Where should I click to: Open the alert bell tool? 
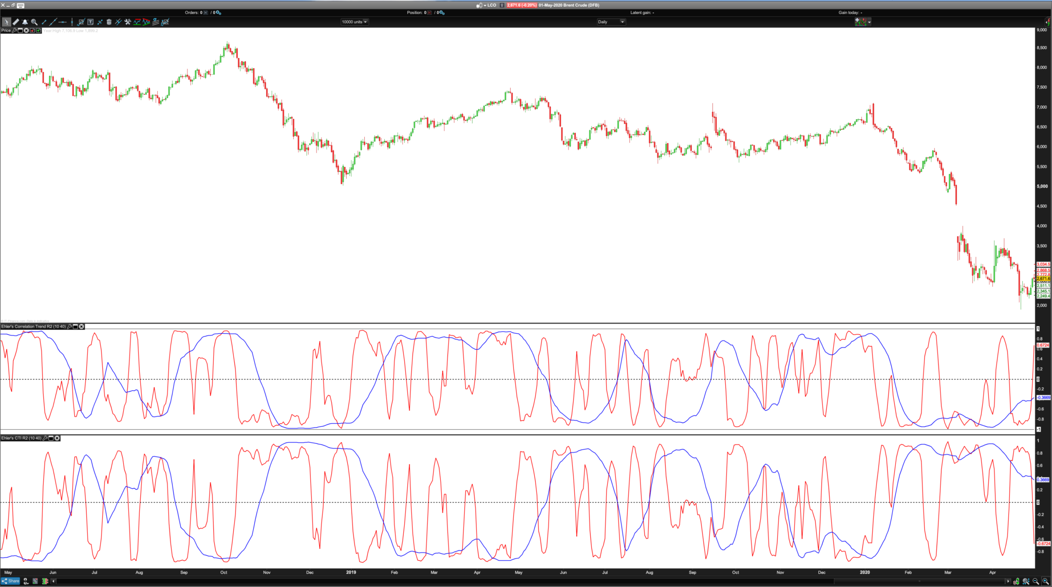[25, 22]
